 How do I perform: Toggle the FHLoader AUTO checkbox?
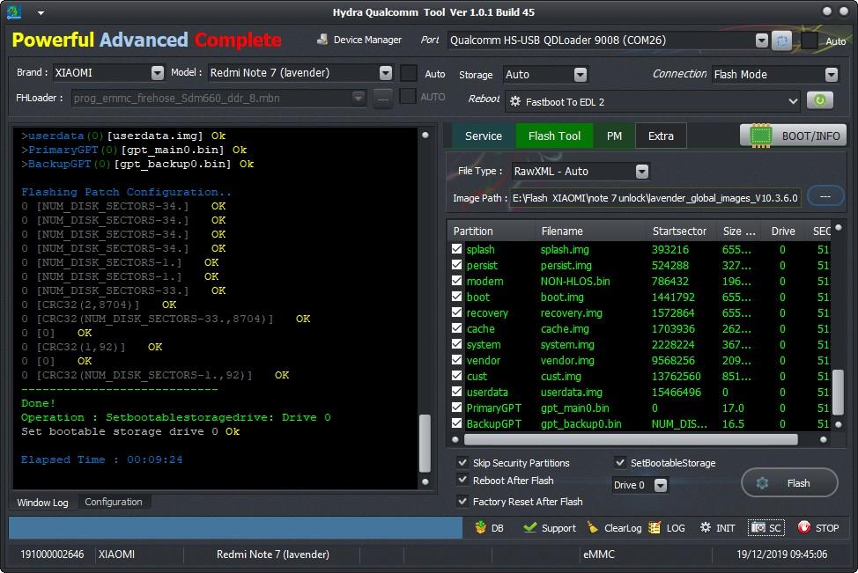[x=407, y=97]
